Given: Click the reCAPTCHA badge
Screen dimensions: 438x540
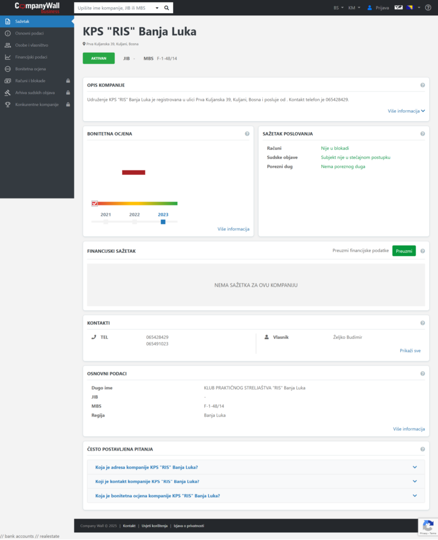Looking at the screenshot, I should click(x=428, y=527).
